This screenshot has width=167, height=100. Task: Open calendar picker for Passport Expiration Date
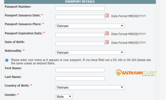pos(107,33)
